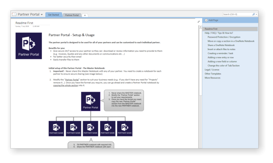Switch to the Get Started section tab
This screenshot has width=273, height=163.
point(54,15)
